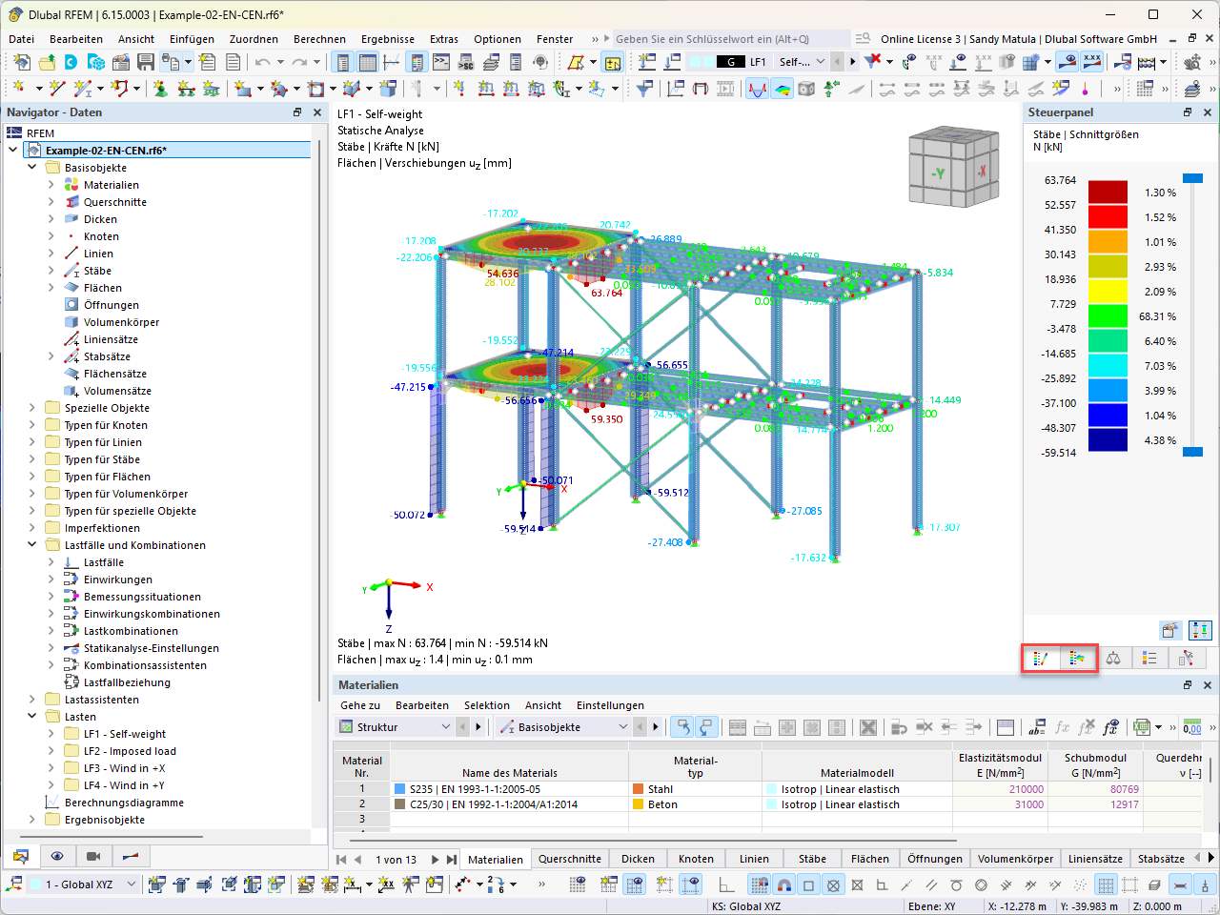Click next load case arrow button

pyautogui.click(x=853, y=62)
